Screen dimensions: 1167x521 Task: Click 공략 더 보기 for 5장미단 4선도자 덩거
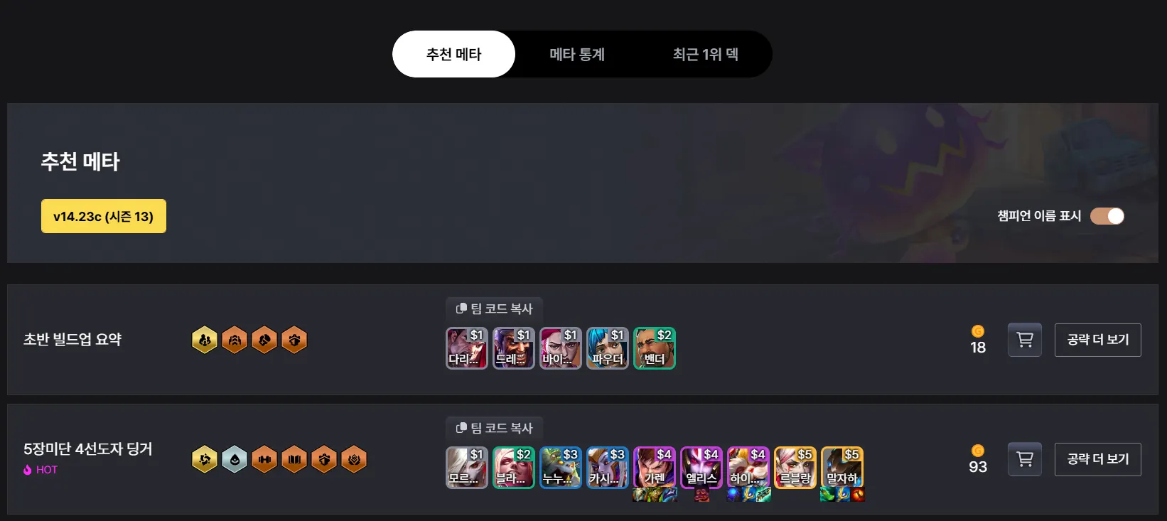pyautogui.click(x=1098, y=459)
